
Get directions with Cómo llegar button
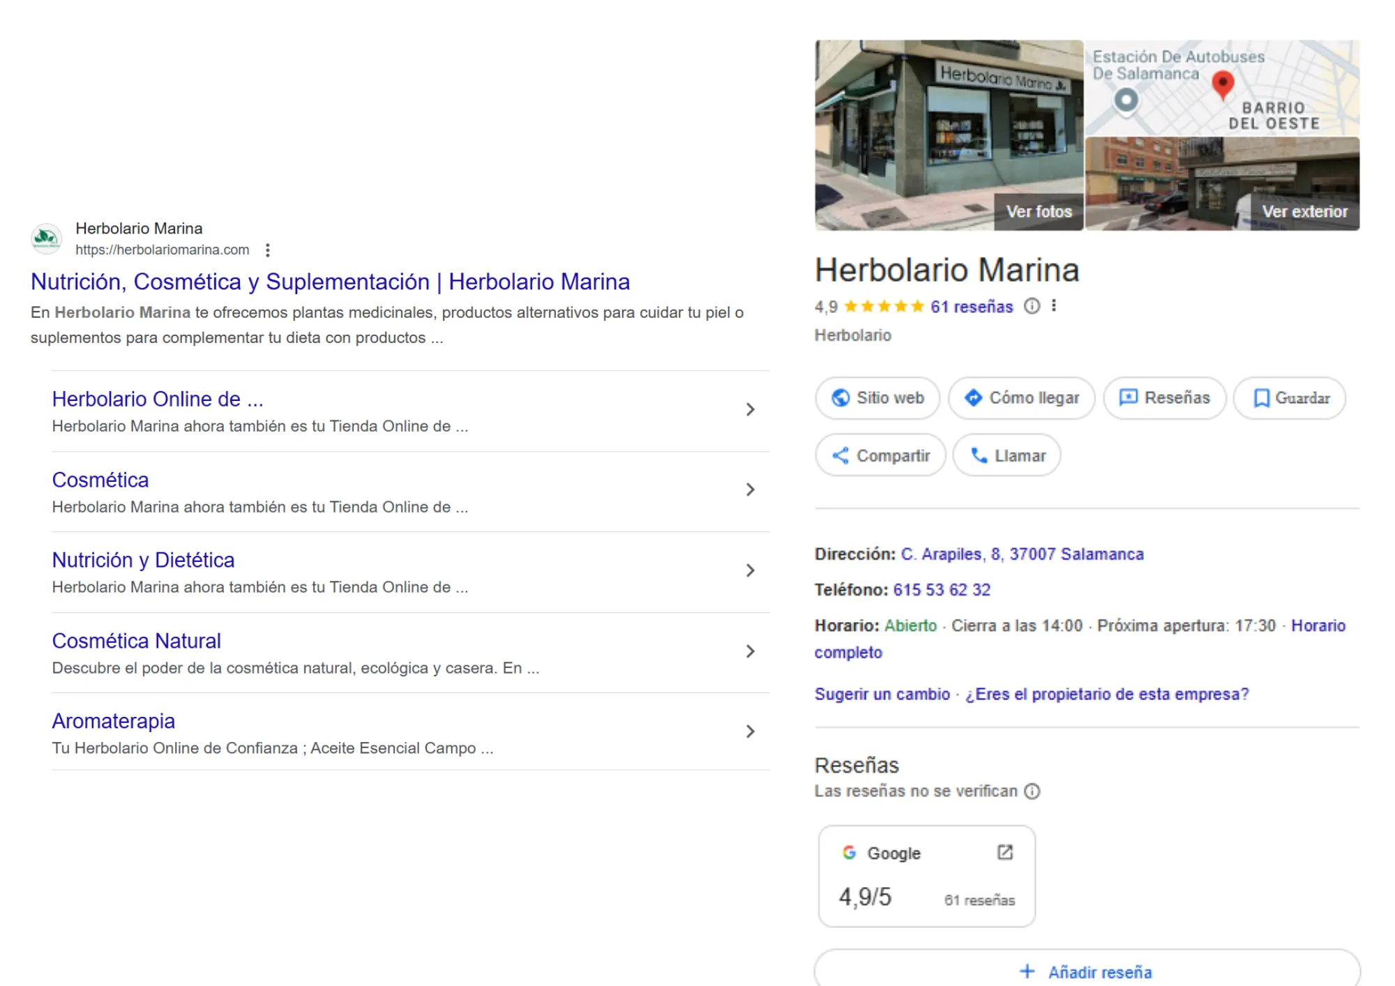(x=1021, y=398)
